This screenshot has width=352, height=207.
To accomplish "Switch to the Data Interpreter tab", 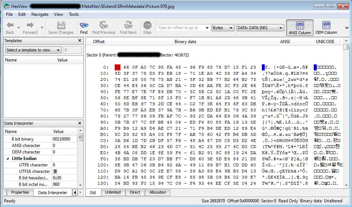I will 53,193.
